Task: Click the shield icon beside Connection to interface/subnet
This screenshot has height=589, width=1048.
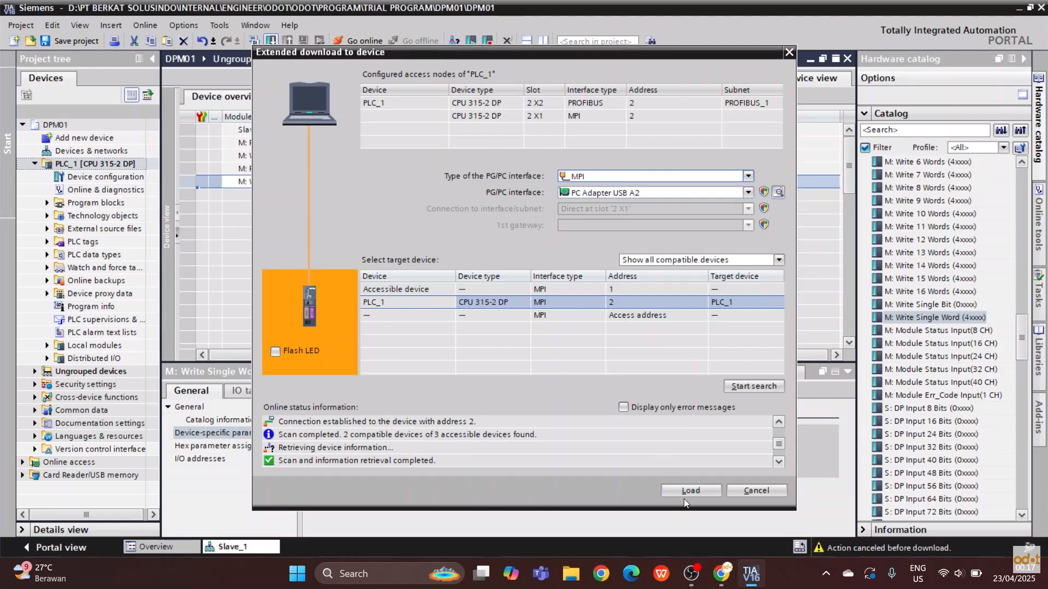Action: [763, 209]
